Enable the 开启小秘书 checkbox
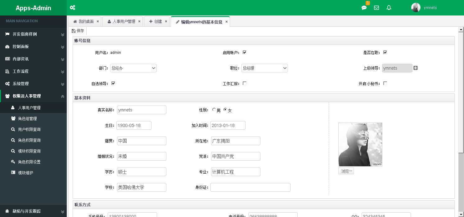The image size is (464, 217). 385,83
